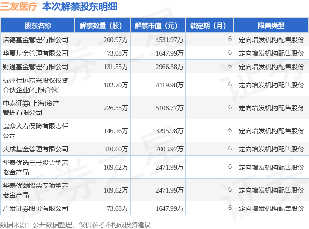The height and width of the screenshot is (229, 309).
Task: Click 109.62万 in the 华泰优颐 row
Action: click(x=116, y=190)
